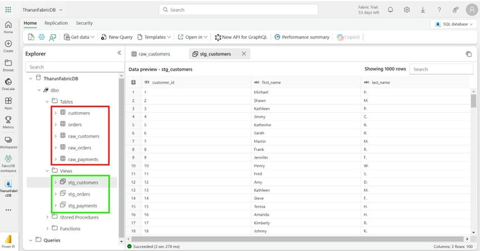The height and width of the screenshot is (251, 480).
Task: Select the raw_orders table
Action: click(80, 148)
